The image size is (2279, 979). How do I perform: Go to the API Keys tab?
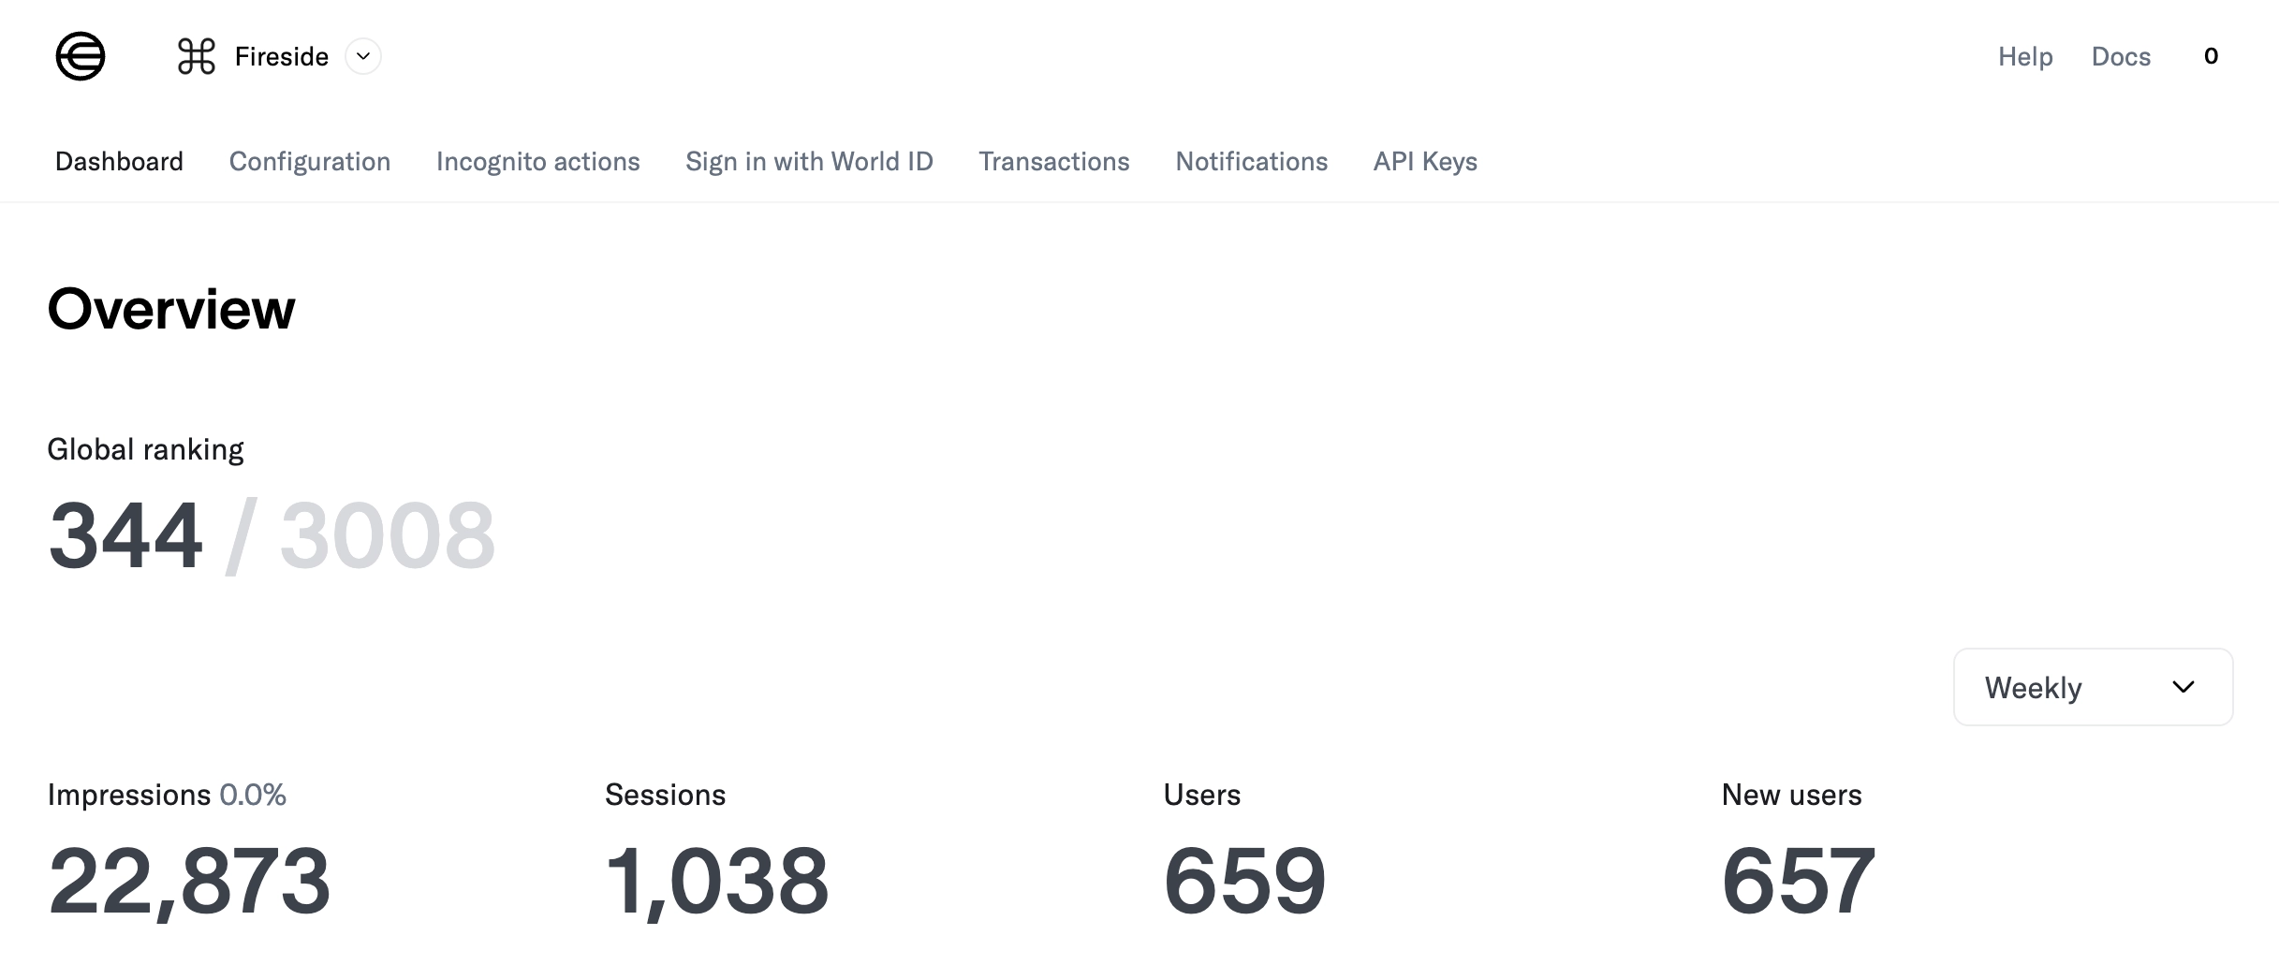pos(1424,161)
